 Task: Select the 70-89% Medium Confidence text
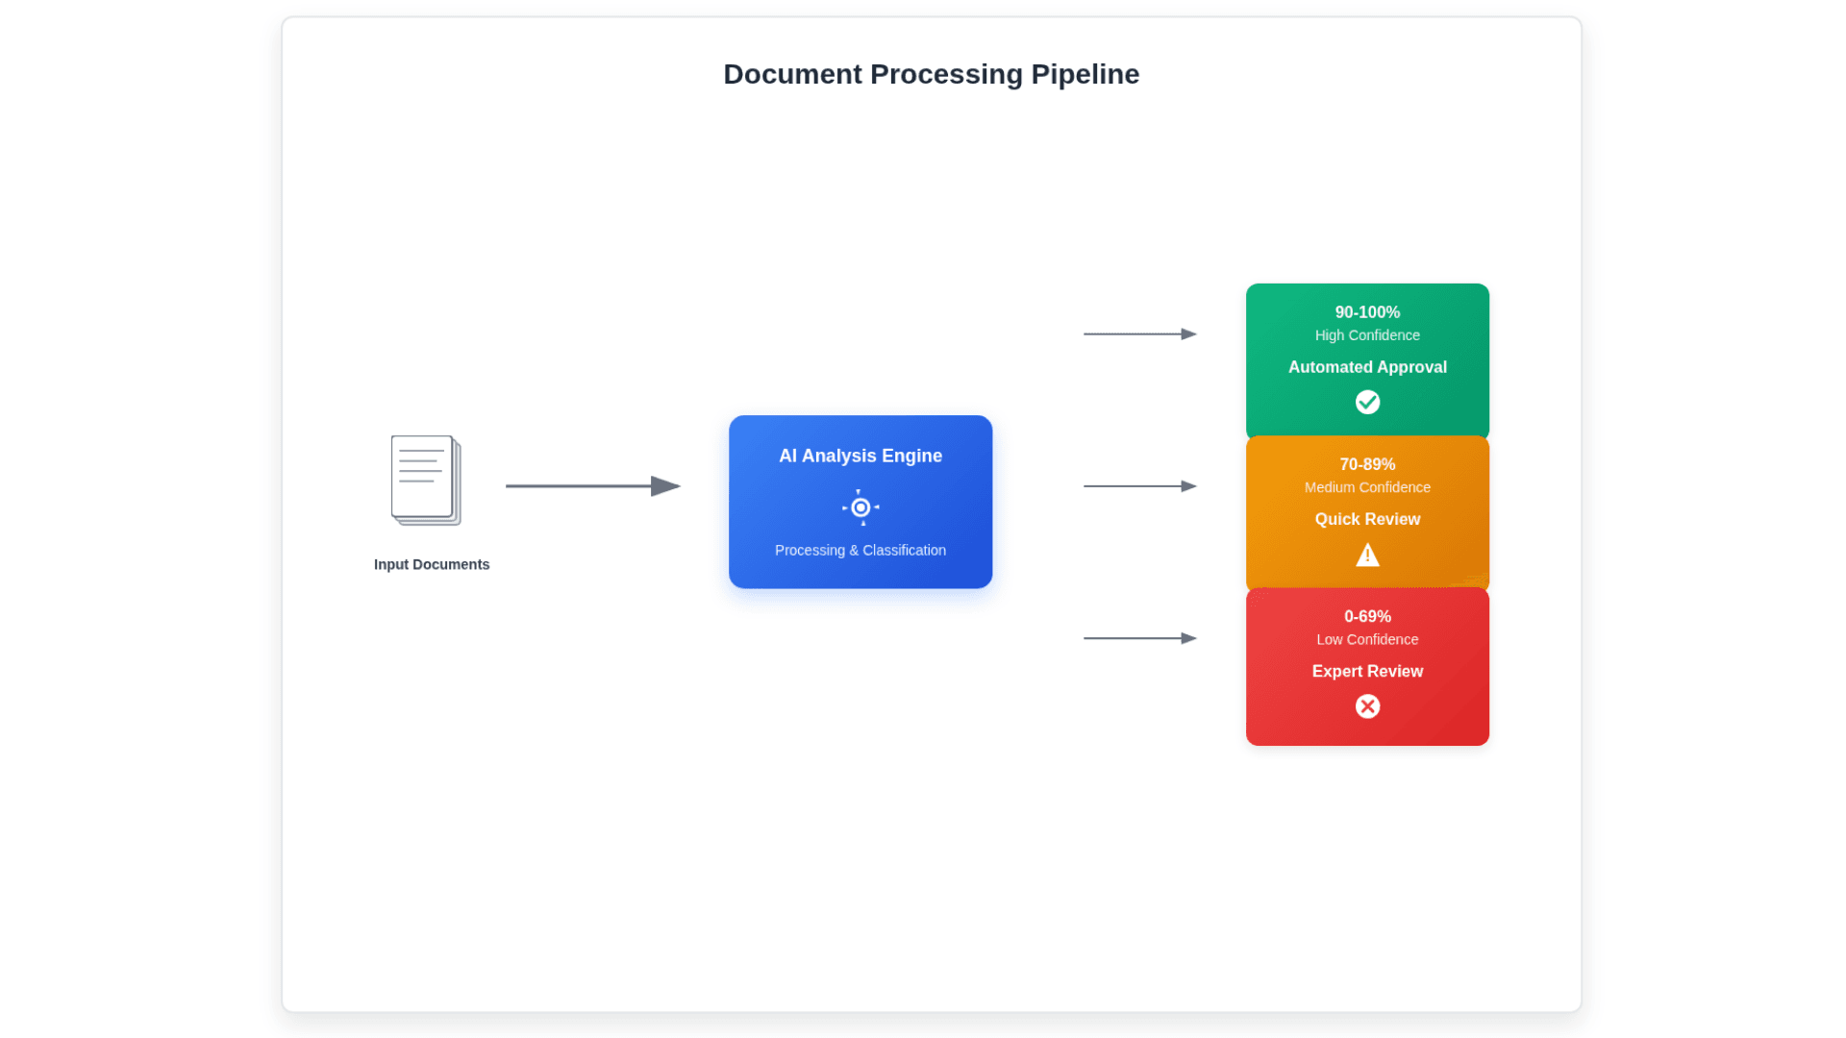click(1367, 475)
